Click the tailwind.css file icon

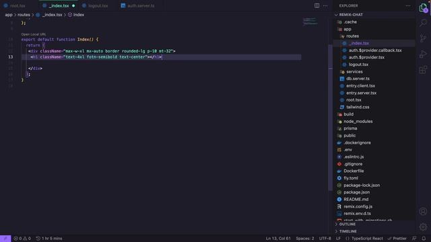tap(342, 107)
